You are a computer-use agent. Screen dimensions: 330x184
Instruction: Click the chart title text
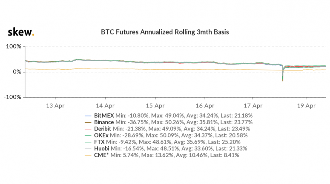point(164,32)
